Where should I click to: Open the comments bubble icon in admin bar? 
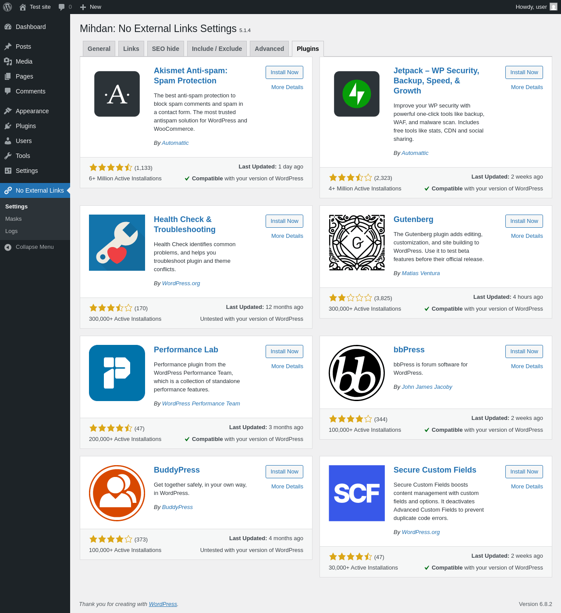click(62, 7)
